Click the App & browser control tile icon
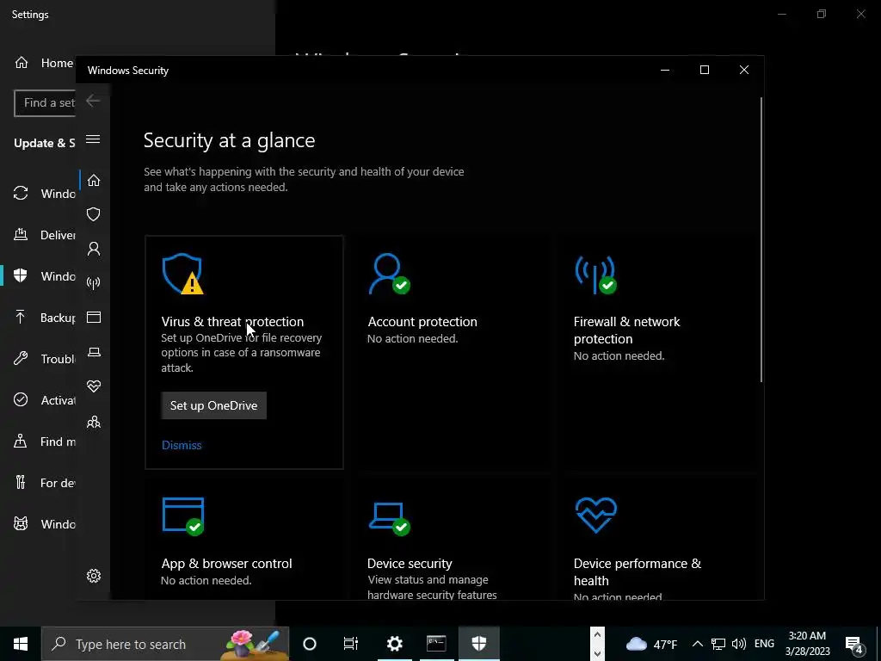 tap(183, 516)
